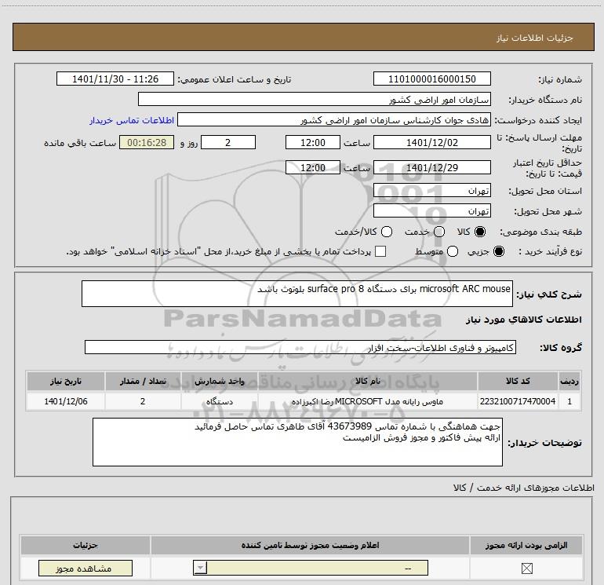Click the واحد شمارش column header

(x=219, y=381)
